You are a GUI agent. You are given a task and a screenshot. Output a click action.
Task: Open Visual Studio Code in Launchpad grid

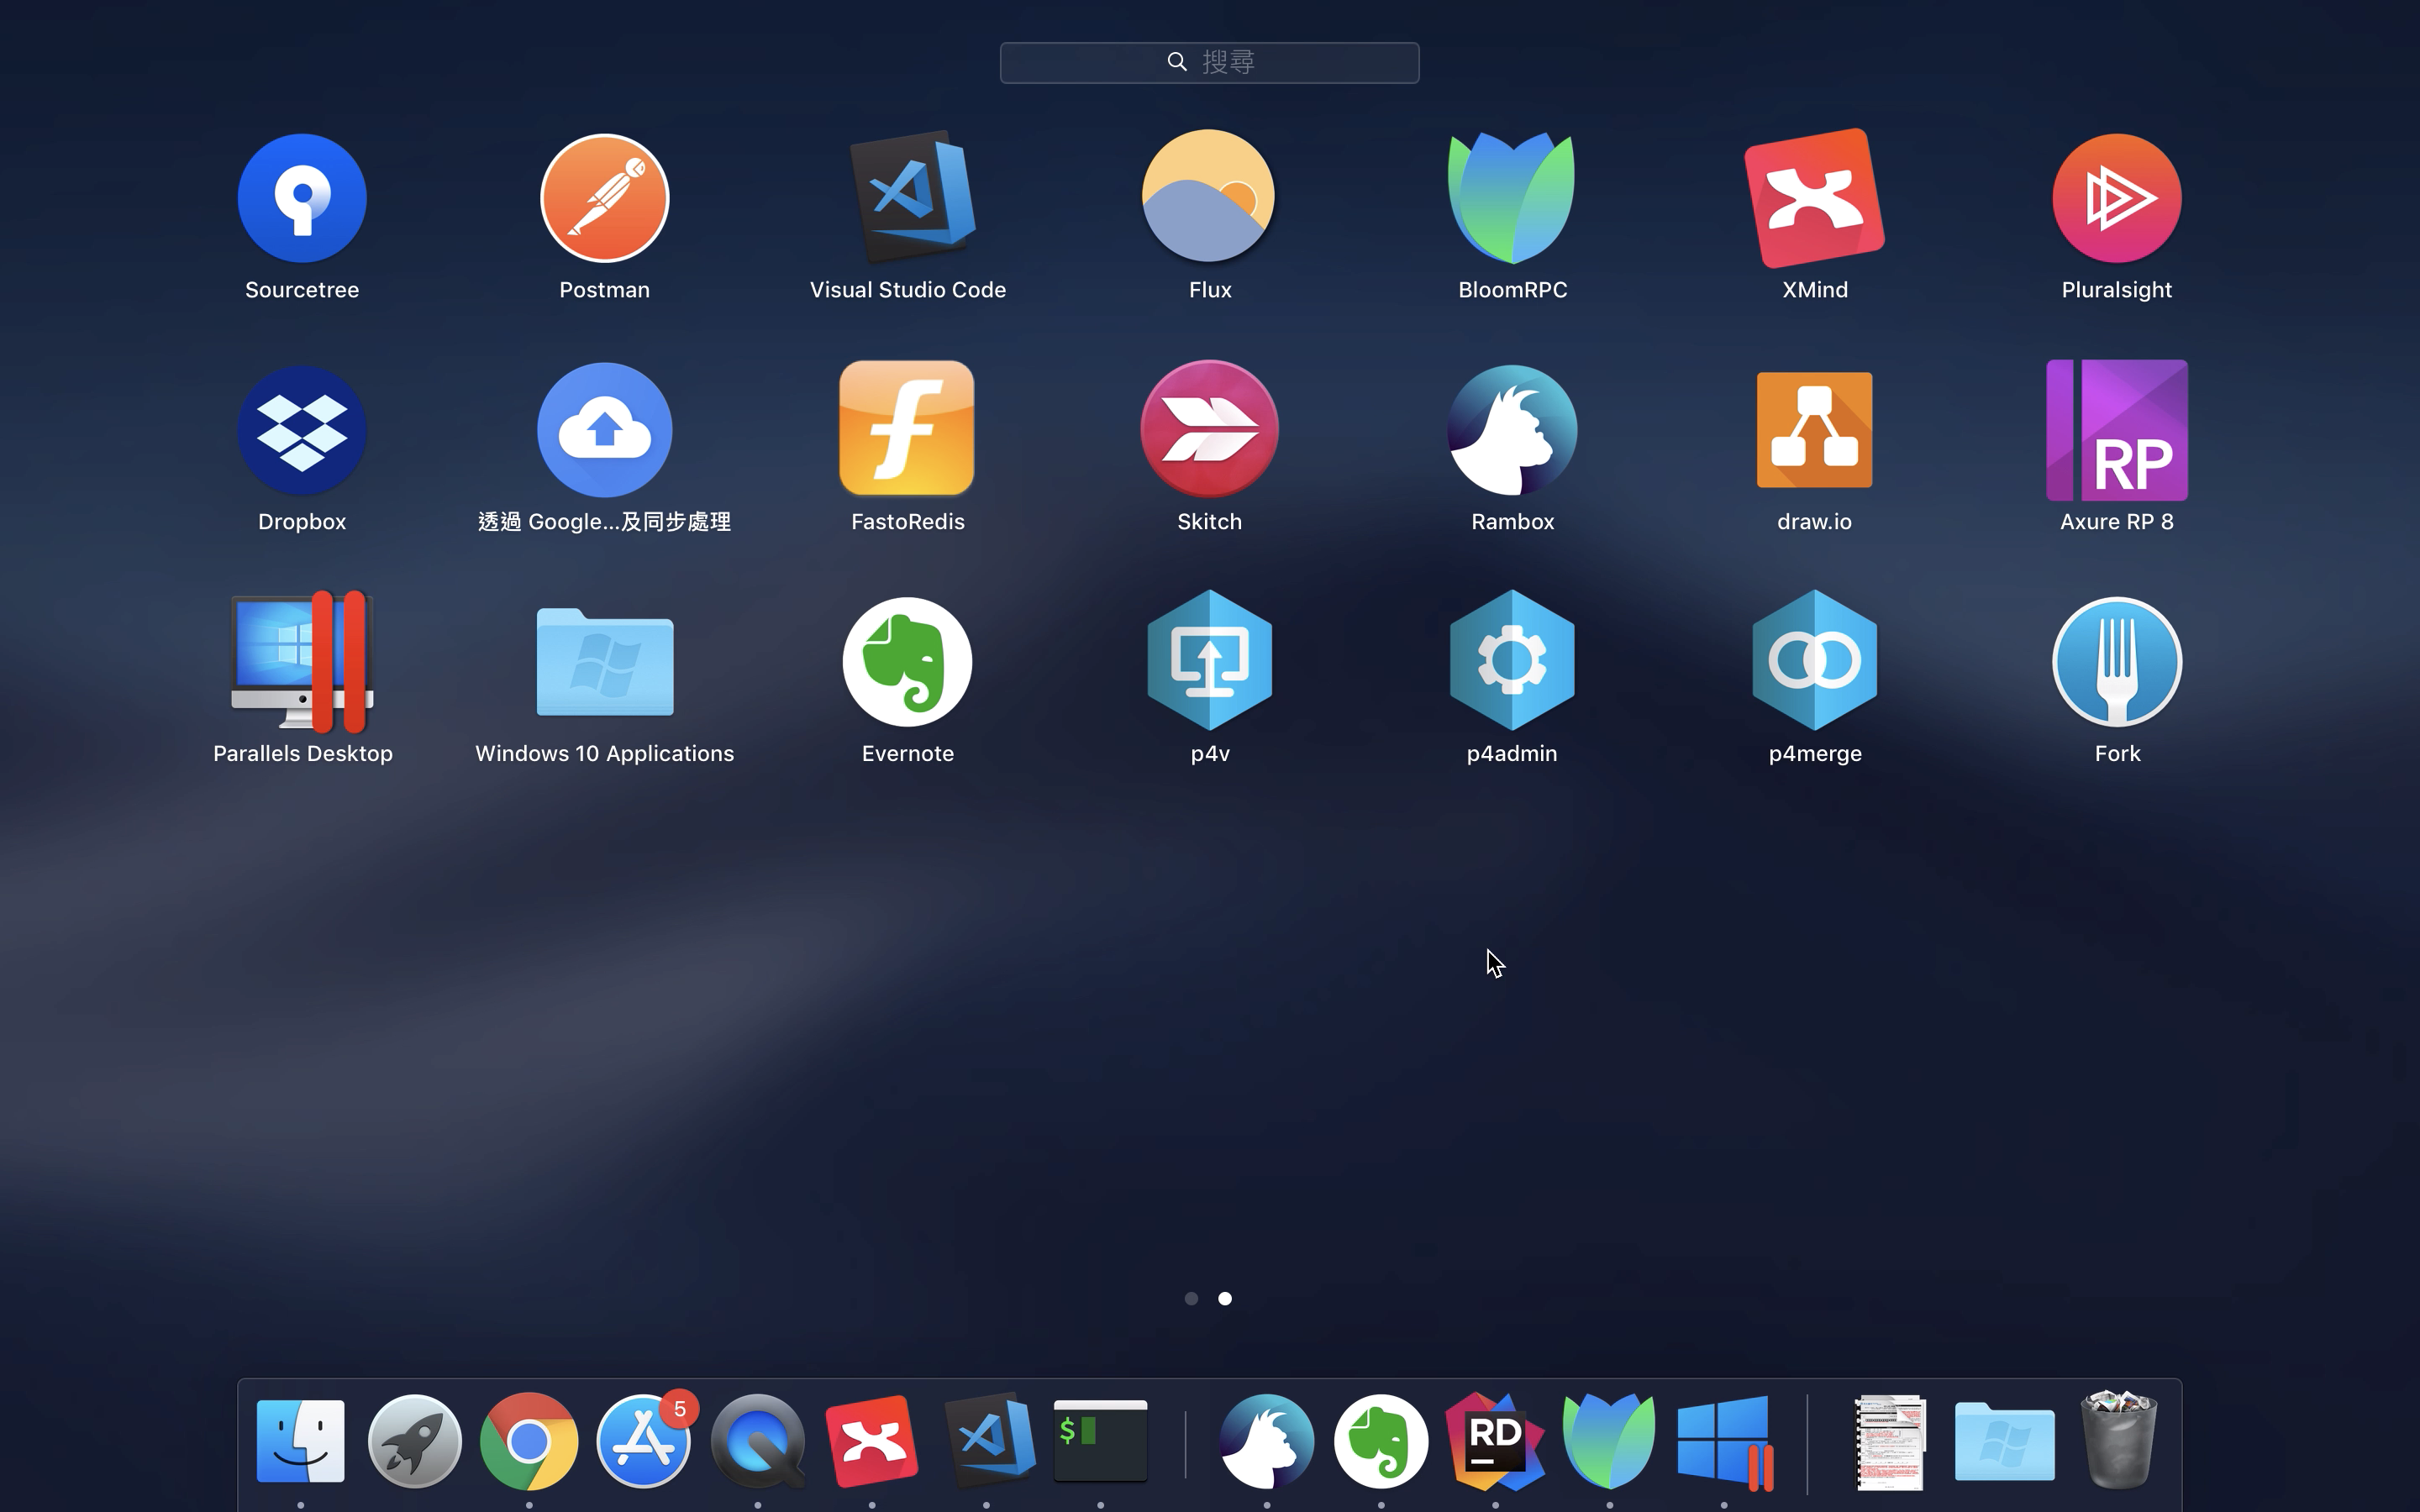click(912, 198)
